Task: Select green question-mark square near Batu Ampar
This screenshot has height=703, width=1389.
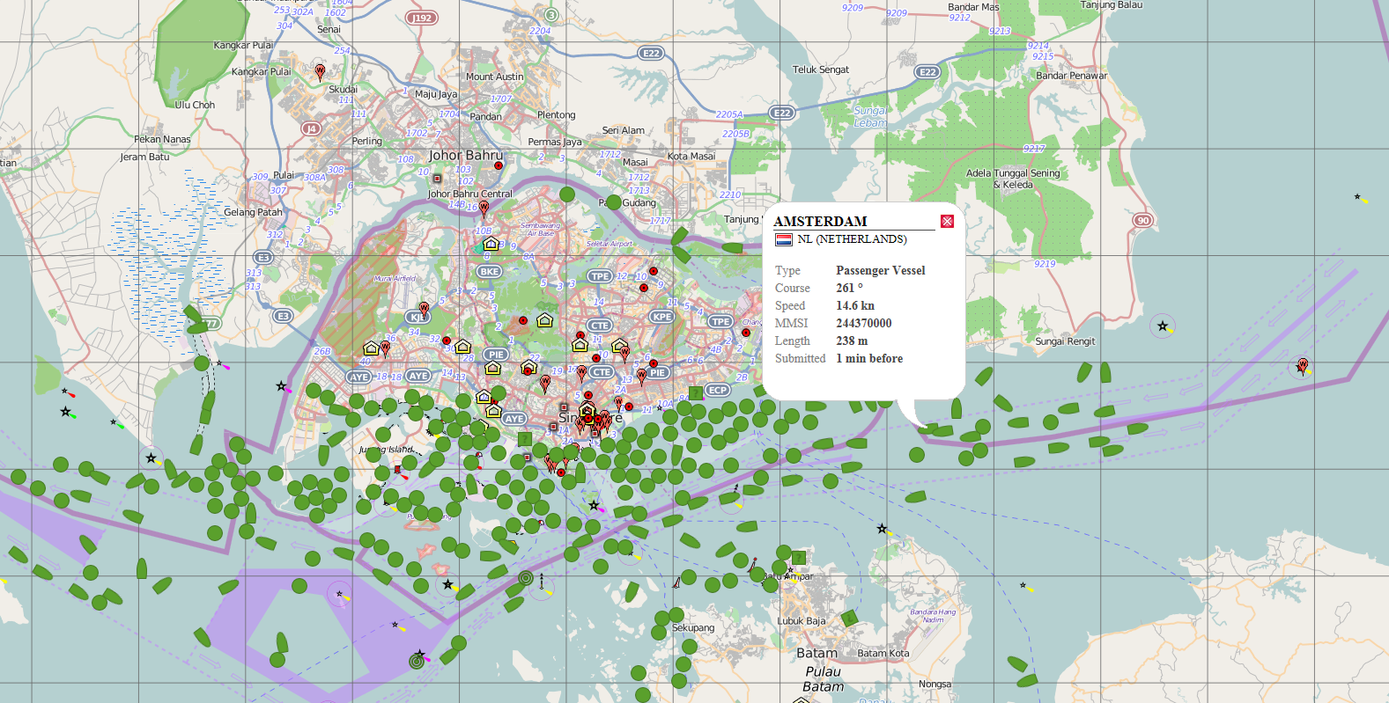Action: (x=798, y=558)
